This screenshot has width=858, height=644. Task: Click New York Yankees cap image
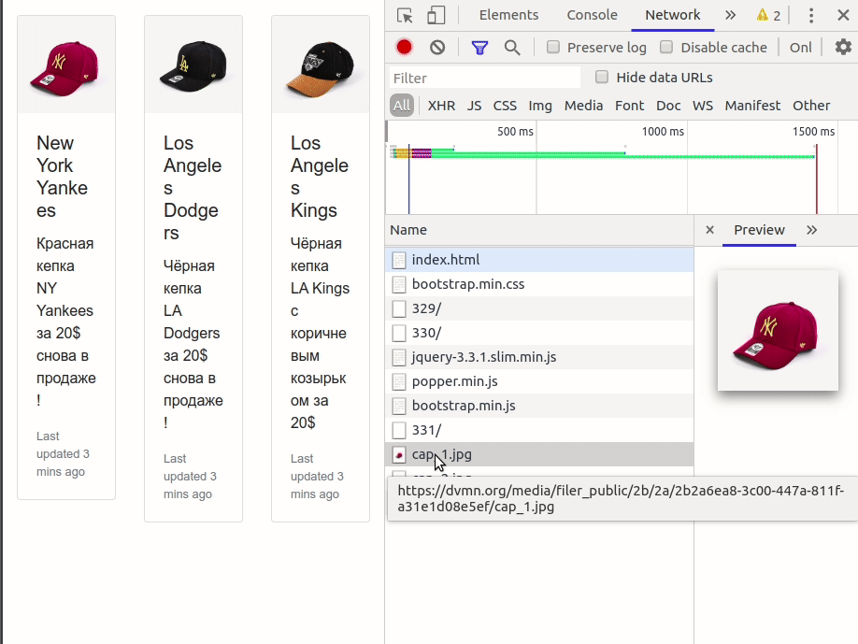click(x=66, y=64)
